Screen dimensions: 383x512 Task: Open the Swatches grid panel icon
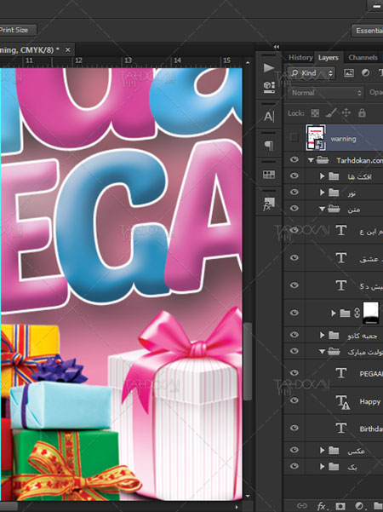point(268,175)
